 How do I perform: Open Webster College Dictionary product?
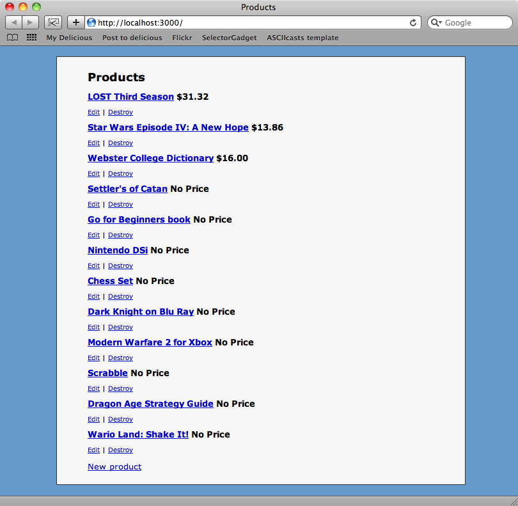click(x=151, y=158)
